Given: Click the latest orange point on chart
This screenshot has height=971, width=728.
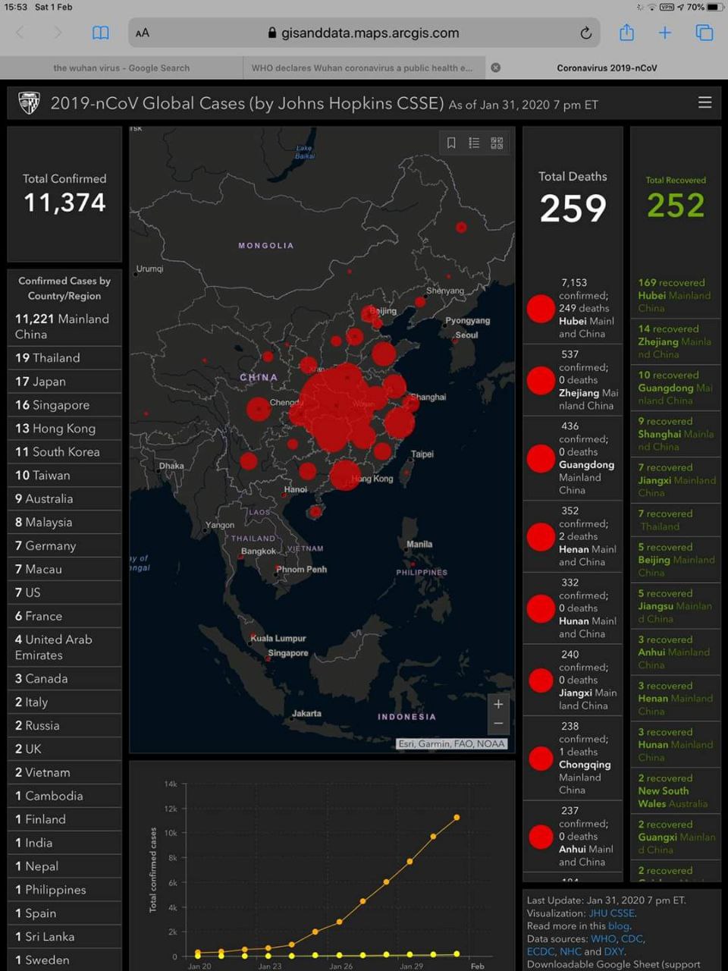Looking at the screenshot, I should [x=457, y=817].
